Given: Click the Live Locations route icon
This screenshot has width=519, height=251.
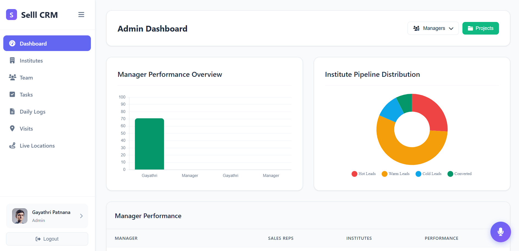Looking at the screenshot, I should [12, 145].
